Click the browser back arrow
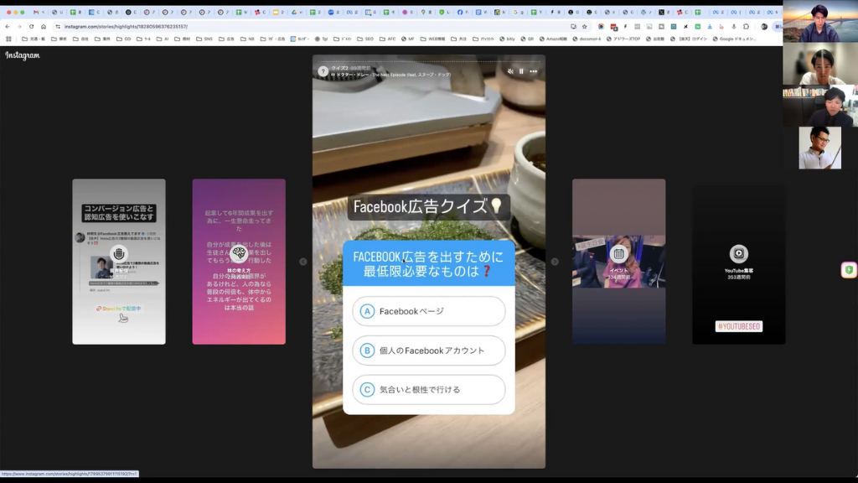This screenshot has height=483, width=858. pos(7,26)
